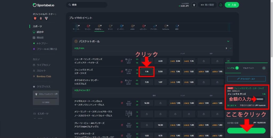This screenshot has height=138, width=273.
Task: Select odds 1.16 for フェニックス サンズ
Action: (x=147, y=71)
